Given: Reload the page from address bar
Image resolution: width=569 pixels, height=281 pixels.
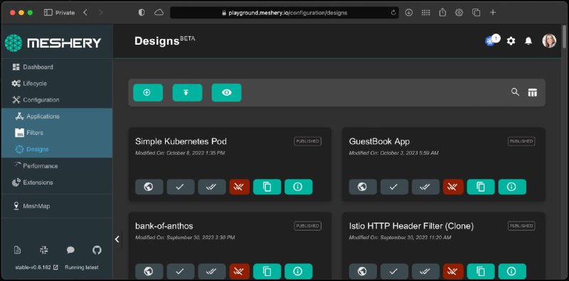Looking at the screenshot, I should (x=393, y=13).
